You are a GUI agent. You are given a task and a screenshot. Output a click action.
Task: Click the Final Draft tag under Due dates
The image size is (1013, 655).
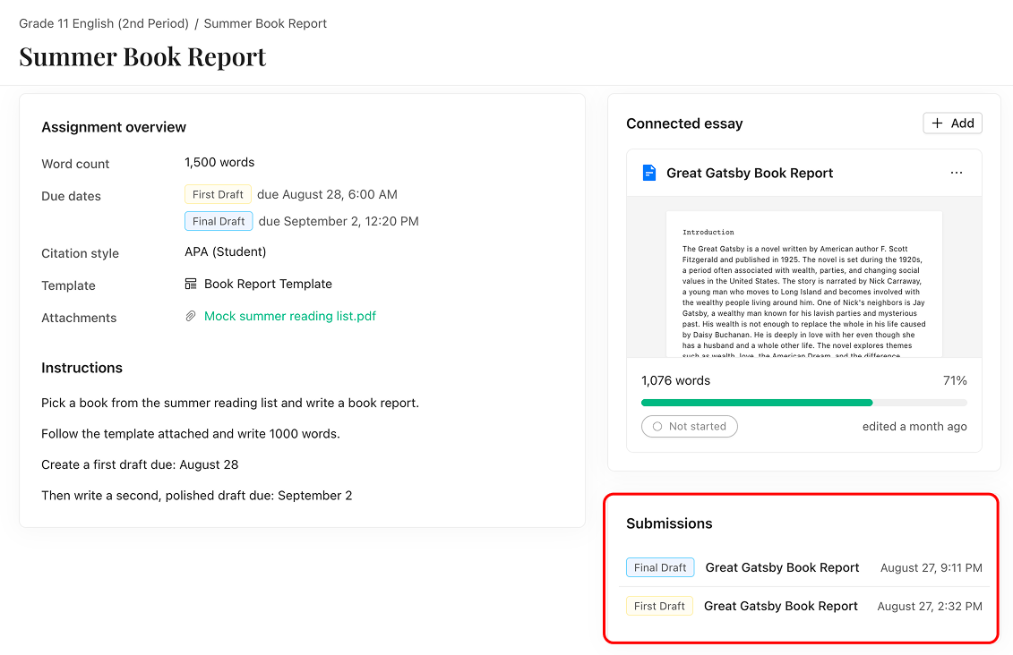coord(219,221)
